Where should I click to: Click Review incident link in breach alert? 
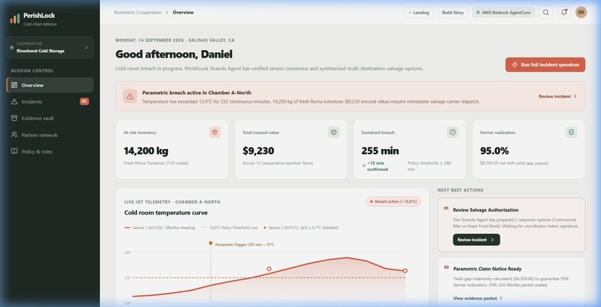pos(558,96)
